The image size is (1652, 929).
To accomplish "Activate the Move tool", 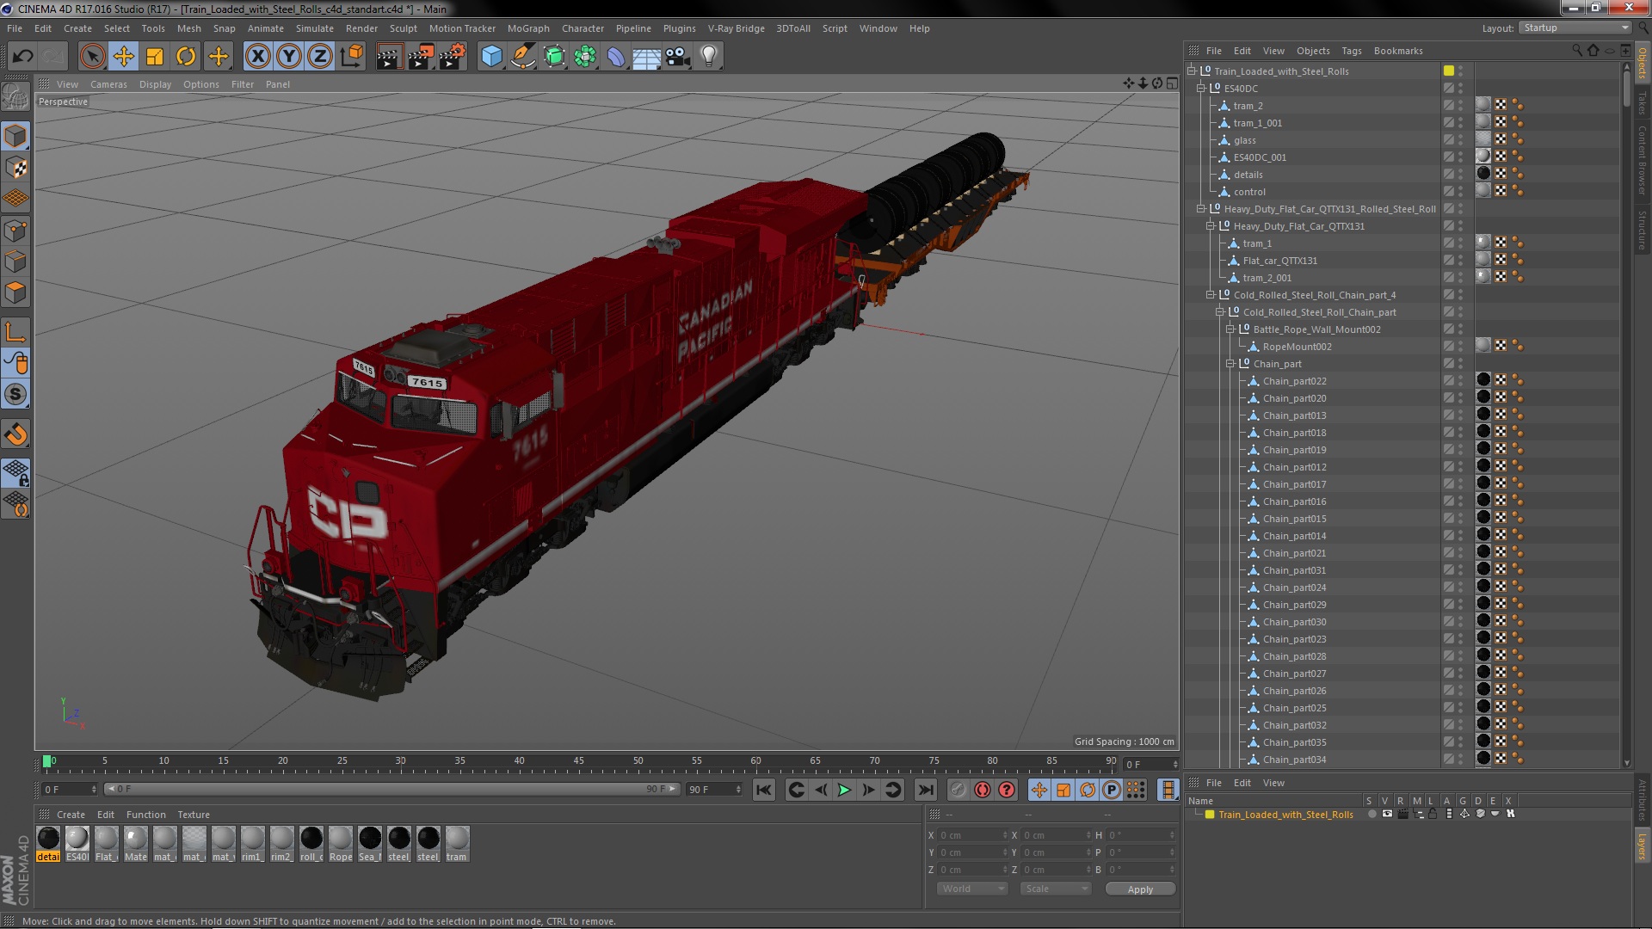I will pyautogui.click(x=124, y=57).
